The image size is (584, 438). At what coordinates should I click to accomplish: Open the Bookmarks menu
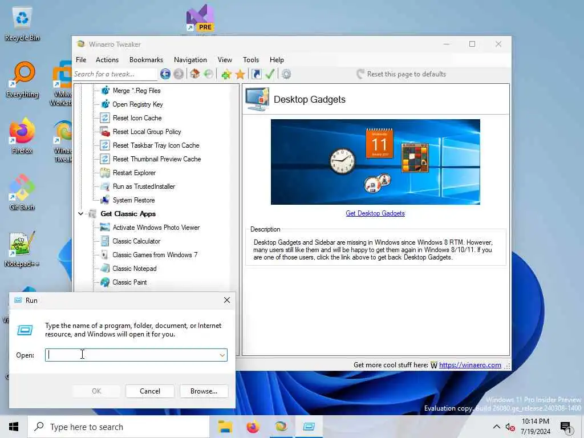coord(146,59)
